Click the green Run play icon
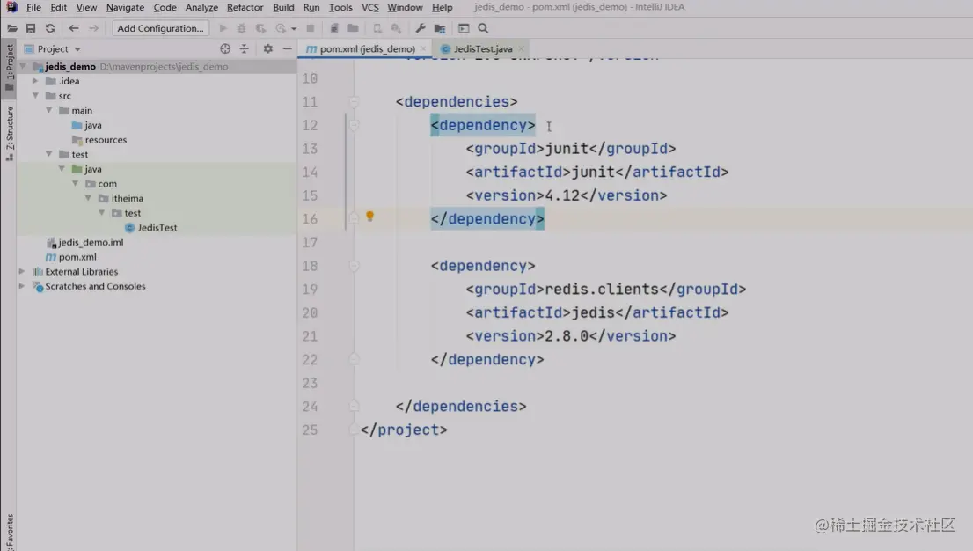This screenshot has width=973, height=551. point(223,28)
